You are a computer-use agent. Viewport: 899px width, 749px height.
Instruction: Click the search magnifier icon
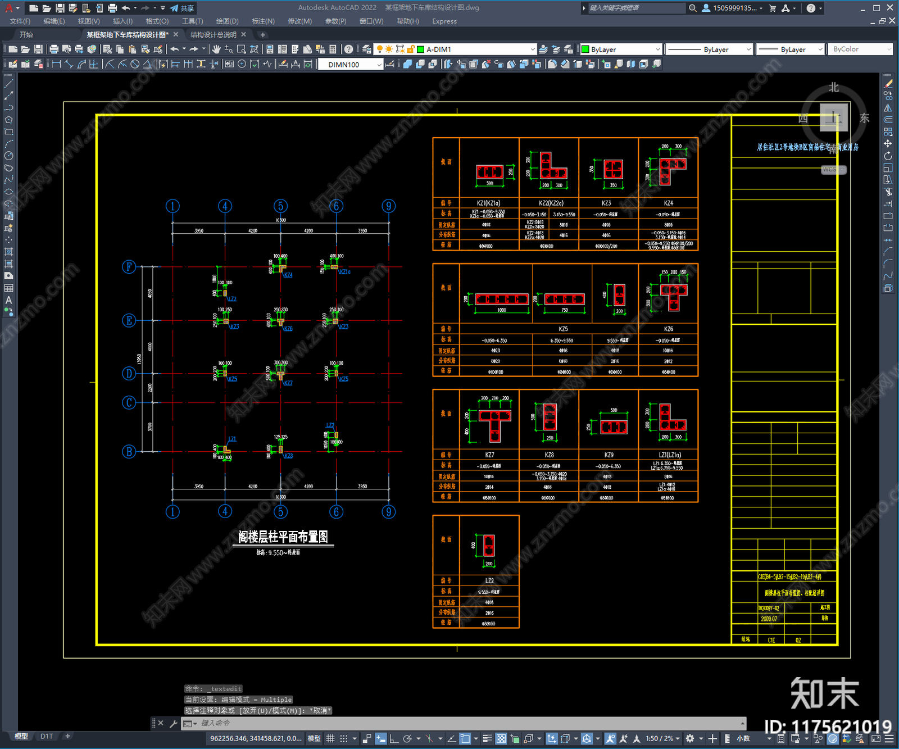pyautogui.click(x=692, y=8)
